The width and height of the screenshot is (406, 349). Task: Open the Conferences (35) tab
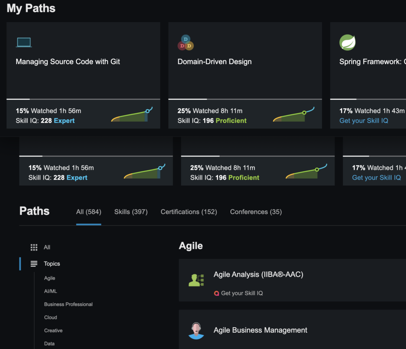(x=256, y=212)
